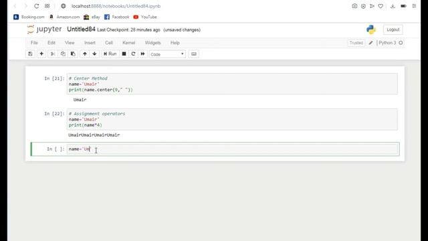This screenshot has width=428, height=241.
Task: Open the browser easy setup menu icon
Action: [414, 6]
